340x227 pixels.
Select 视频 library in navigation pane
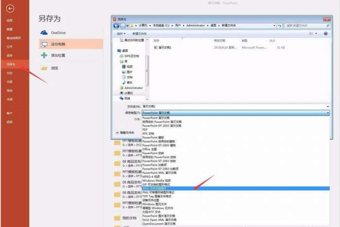(x=127, y=67)
